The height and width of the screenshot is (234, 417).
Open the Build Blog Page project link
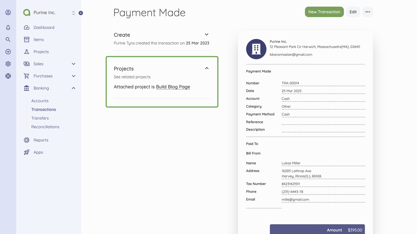(173, 87)
